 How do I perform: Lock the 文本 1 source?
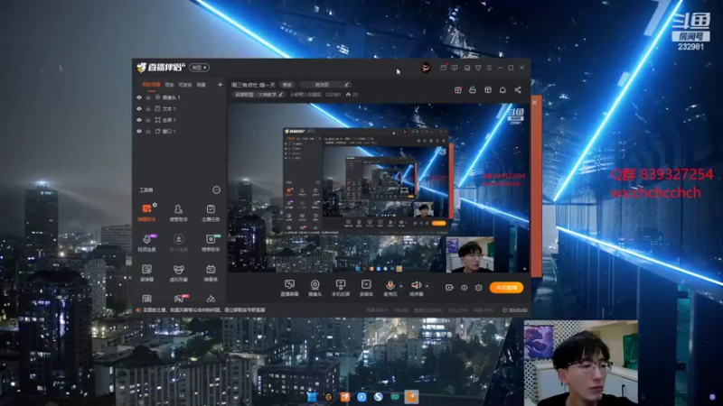coord(148,108)
